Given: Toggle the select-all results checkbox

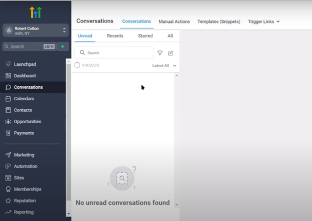Looking at the screenshot, I should pyautogui.click(x=77, y=65).
